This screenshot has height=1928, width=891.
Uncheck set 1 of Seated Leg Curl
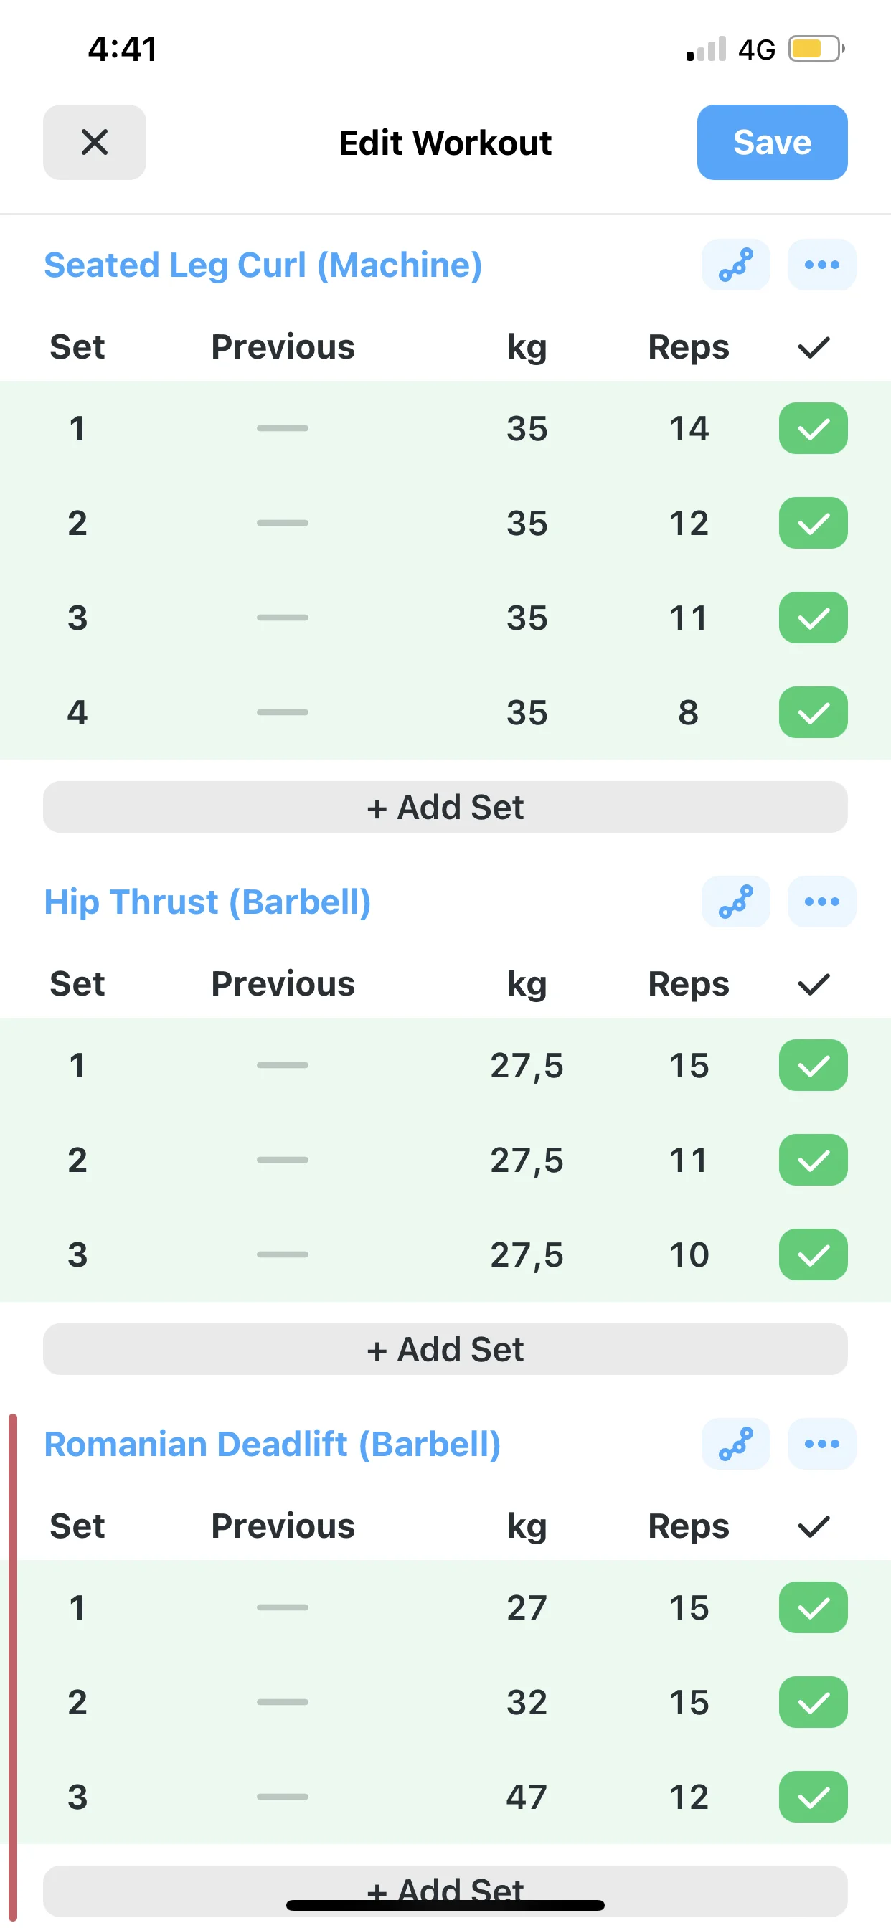(x=813, y=429)
